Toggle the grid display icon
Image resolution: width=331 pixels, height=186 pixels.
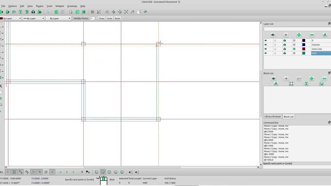92,12
